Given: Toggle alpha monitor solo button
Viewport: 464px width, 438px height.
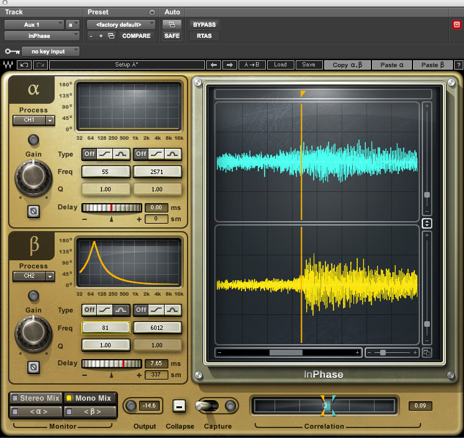Looking at the screenshot, I should pos(36,412).
